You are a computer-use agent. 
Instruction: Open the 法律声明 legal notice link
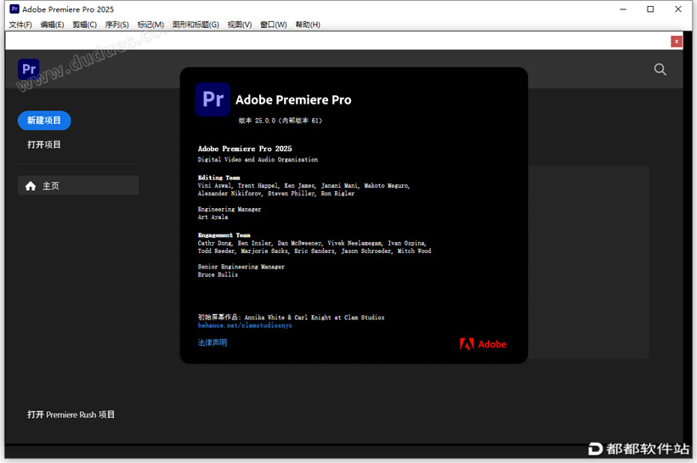click(212, 342)
